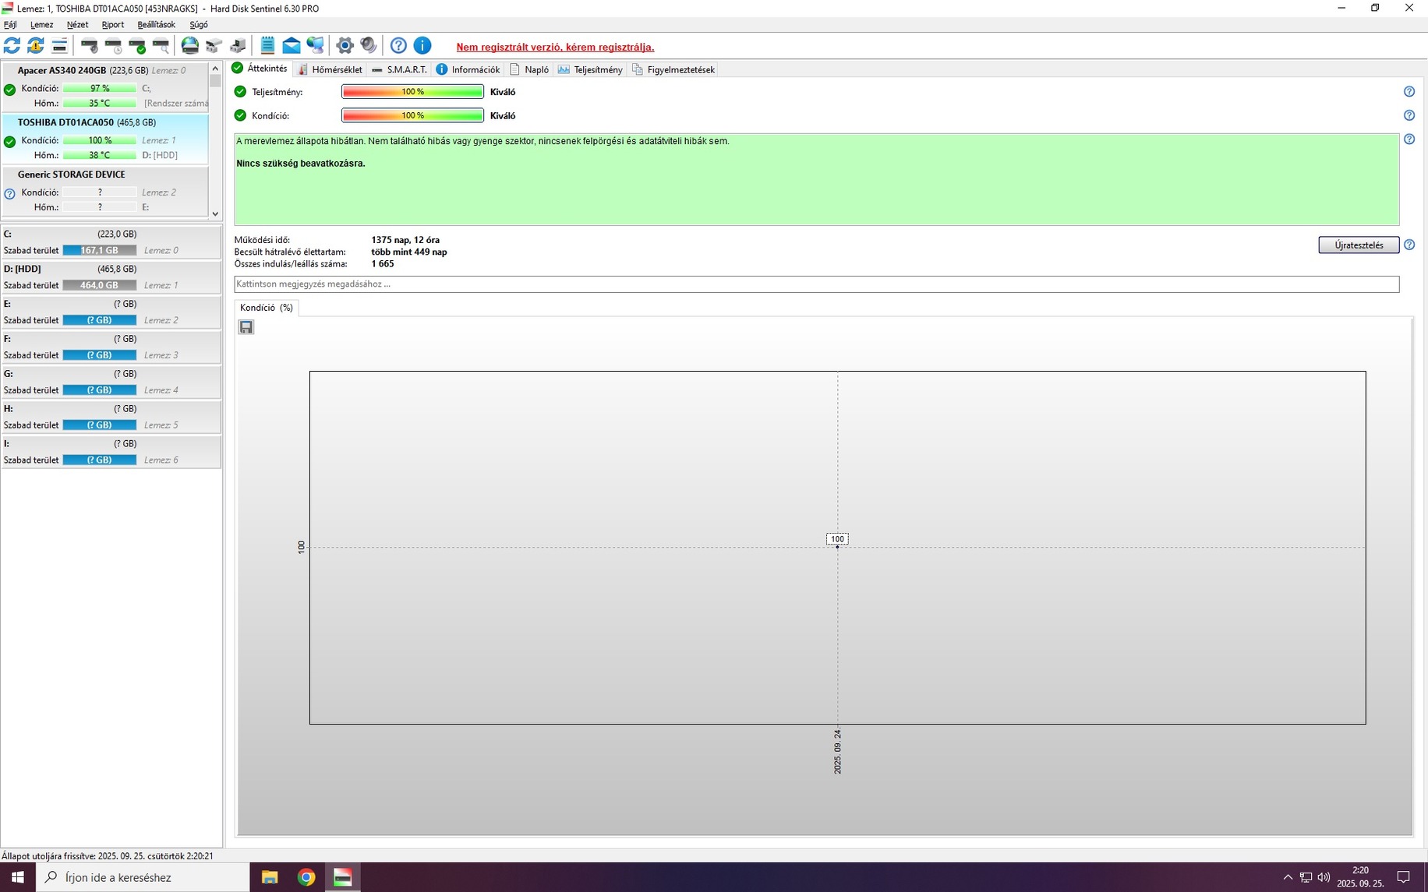Image resolution: width=1428 pixels, height=892 pixels.
Task: Open the notification center icon
Action: (x=1403, y=877)
